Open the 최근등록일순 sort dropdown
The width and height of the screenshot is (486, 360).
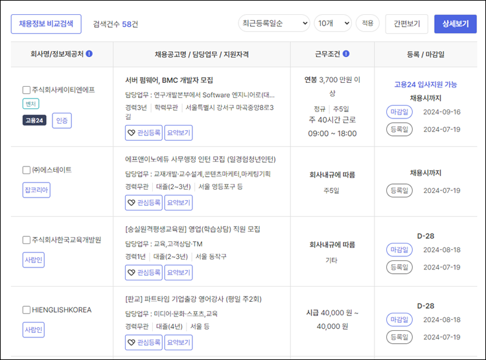[274, 23]
